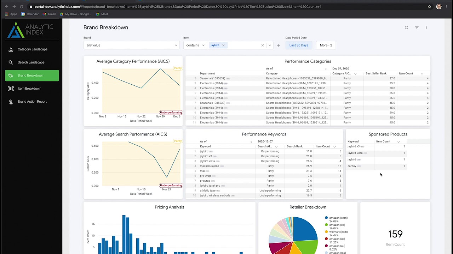
Task: Click the walmart (com) legend swatch
Action: [x=326, y=232]
